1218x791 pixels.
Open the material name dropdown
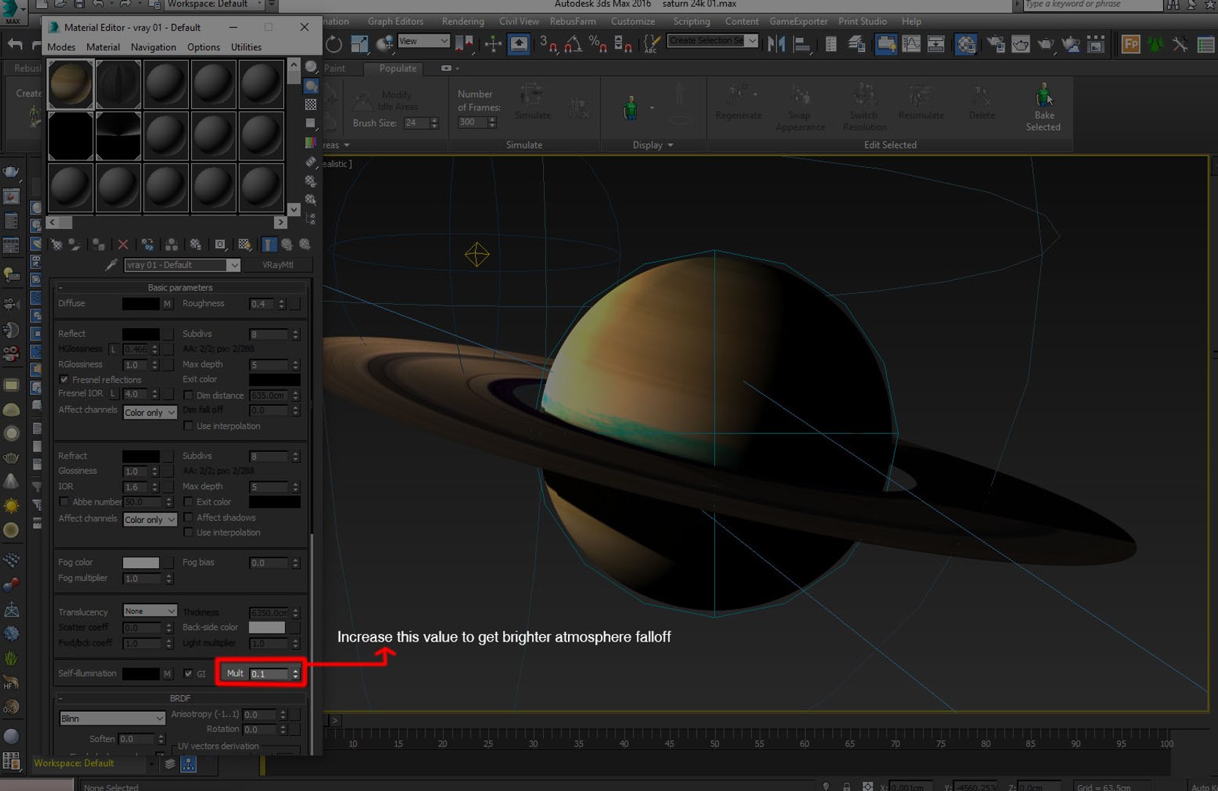233,265
